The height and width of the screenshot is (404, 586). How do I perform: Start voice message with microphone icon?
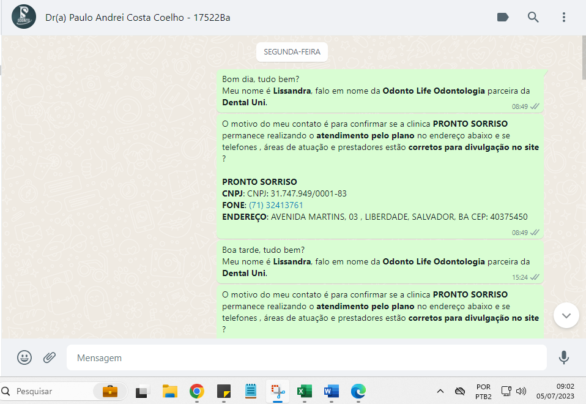[x=563, y=357]
